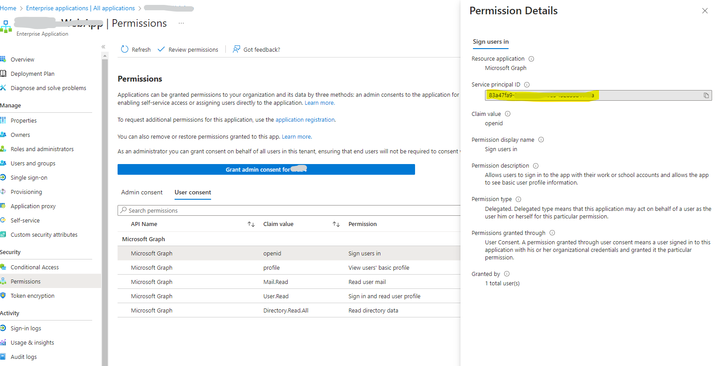Select Permissions in sidebar

pos(50,281)
